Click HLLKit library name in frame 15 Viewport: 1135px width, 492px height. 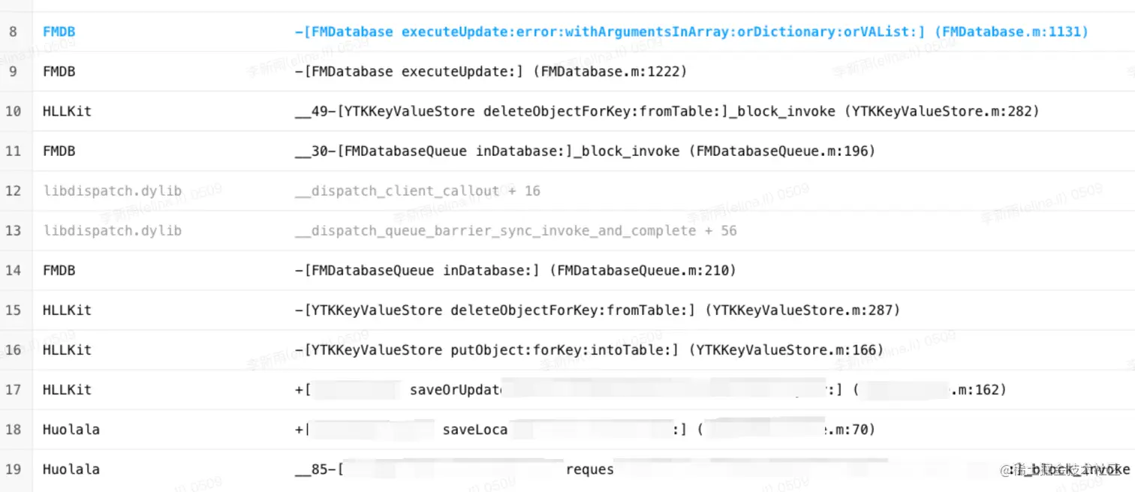(x=67, y=310)
